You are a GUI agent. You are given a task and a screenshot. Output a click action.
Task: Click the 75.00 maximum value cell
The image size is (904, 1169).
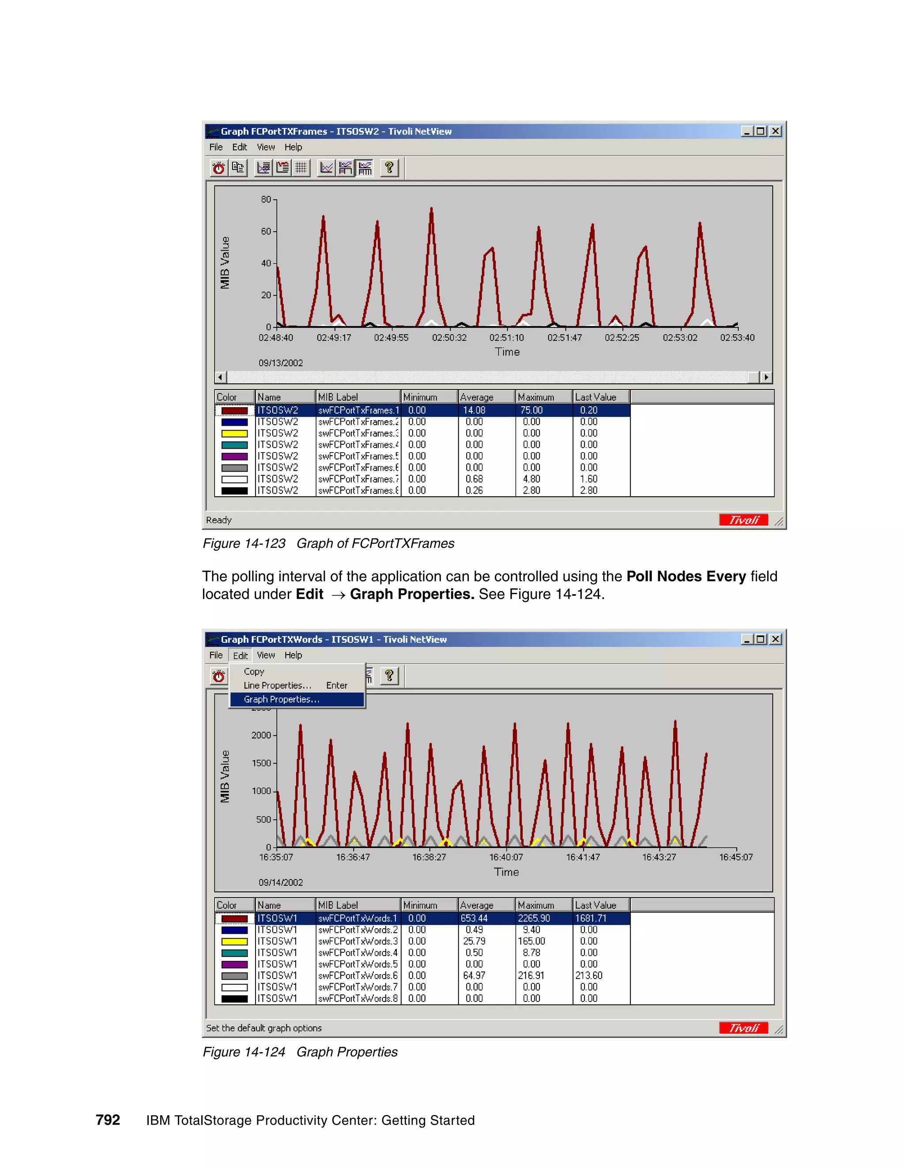click(x=544, y=411)
